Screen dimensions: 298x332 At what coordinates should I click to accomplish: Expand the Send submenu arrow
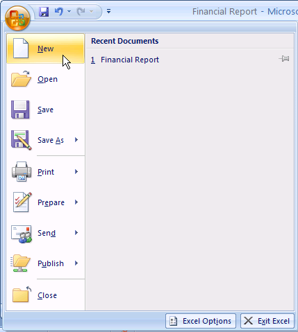pyautogui.click(x=76, y=233)
